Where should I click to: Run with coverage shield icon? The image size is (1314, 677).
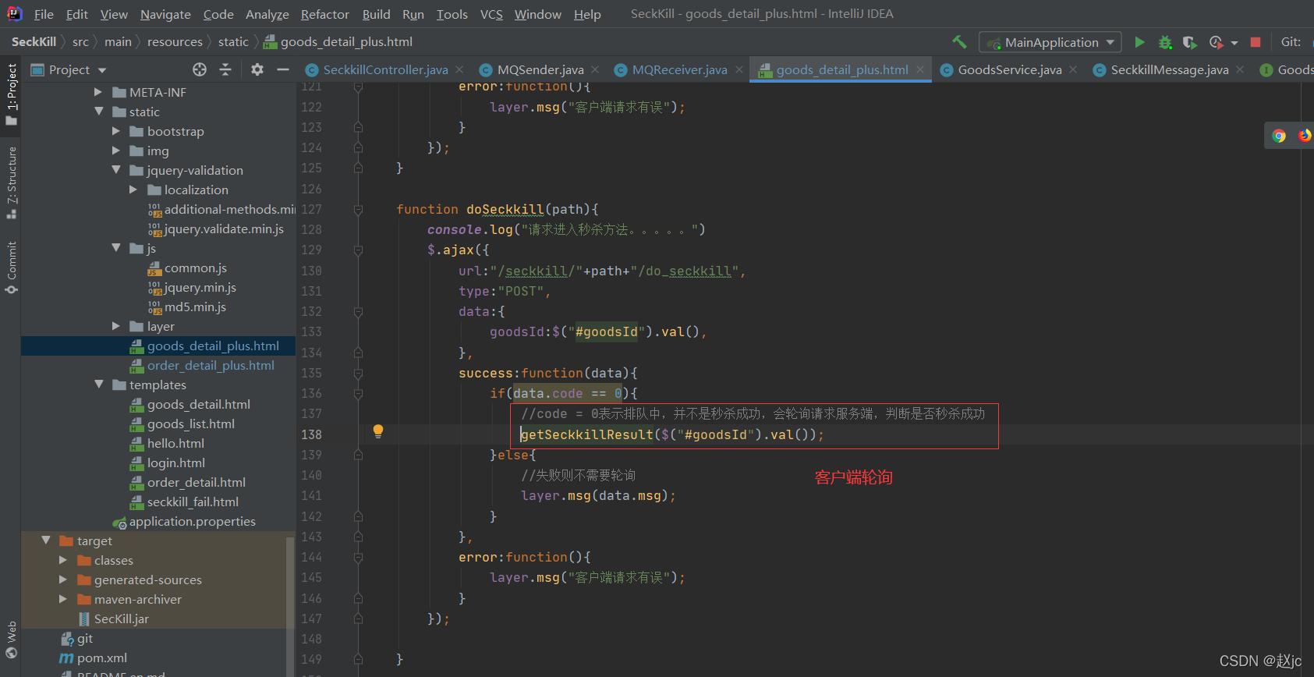(1189, 42)
